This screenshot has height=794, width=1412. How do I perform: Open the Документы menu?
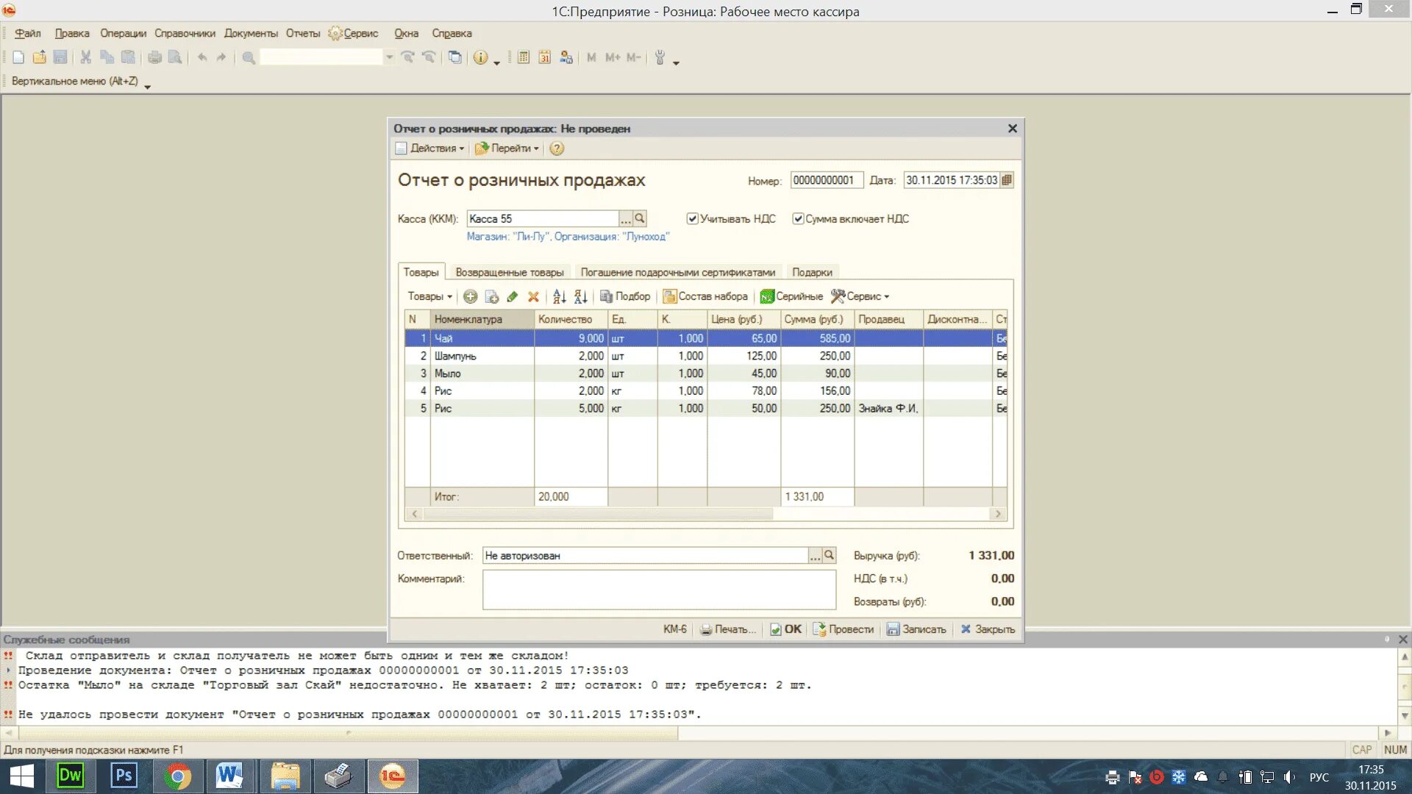pos(251,33)
